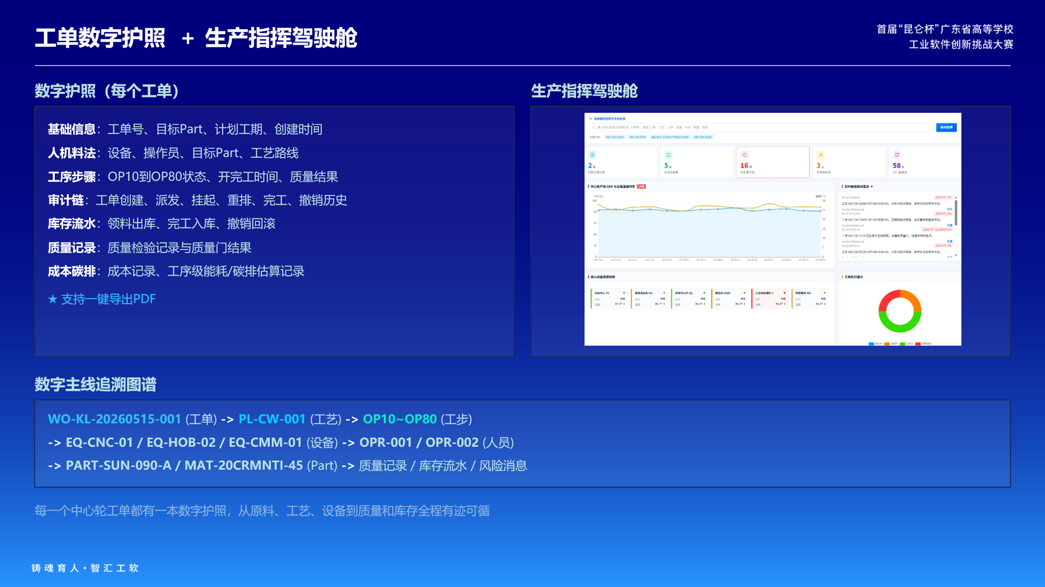Click 'PART-SUN-090-A / MAT-20CRMNTI-45' in the trace
Viewport: 1045px width, 587px height.
coord(184,465)
